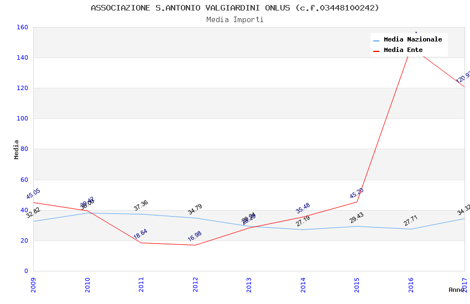Select the x-axis year label 2015
Image resolution: width=470 pixels, height=304 pixels.
pyautogui.click(x=357, y=285)
